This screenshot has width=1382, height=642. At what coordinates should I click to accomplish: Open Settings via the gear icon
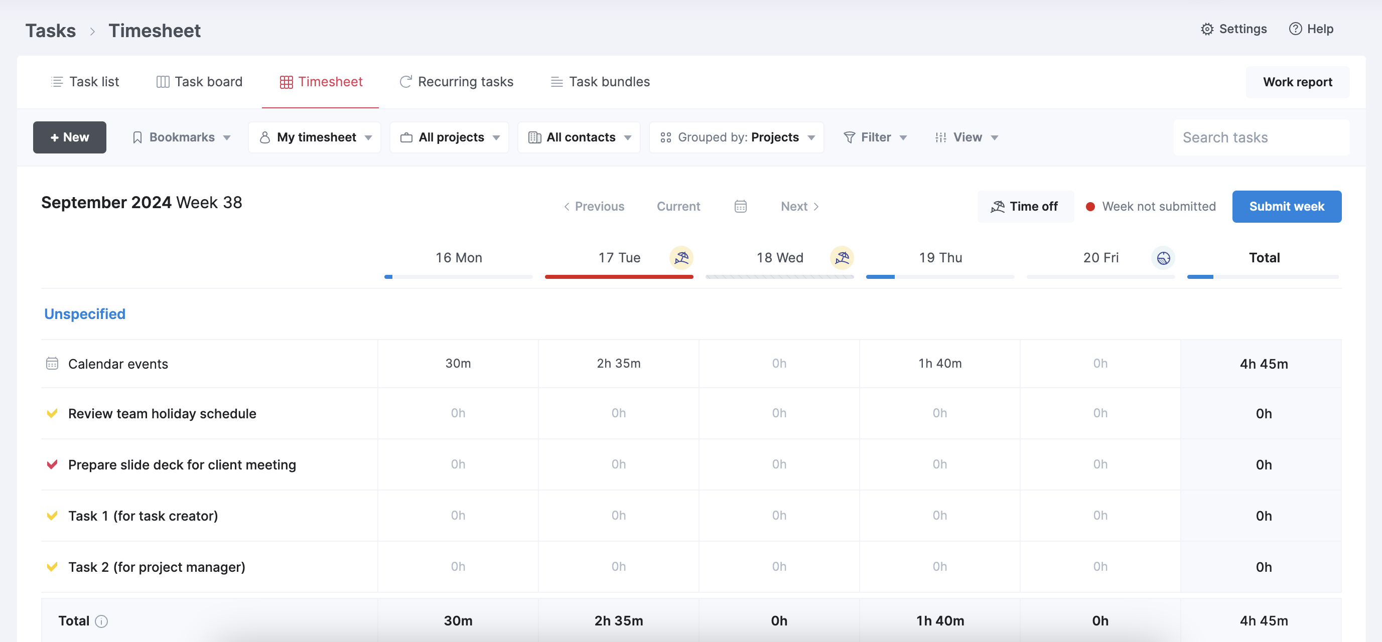pyautogui.click(x=1206, y=29)
